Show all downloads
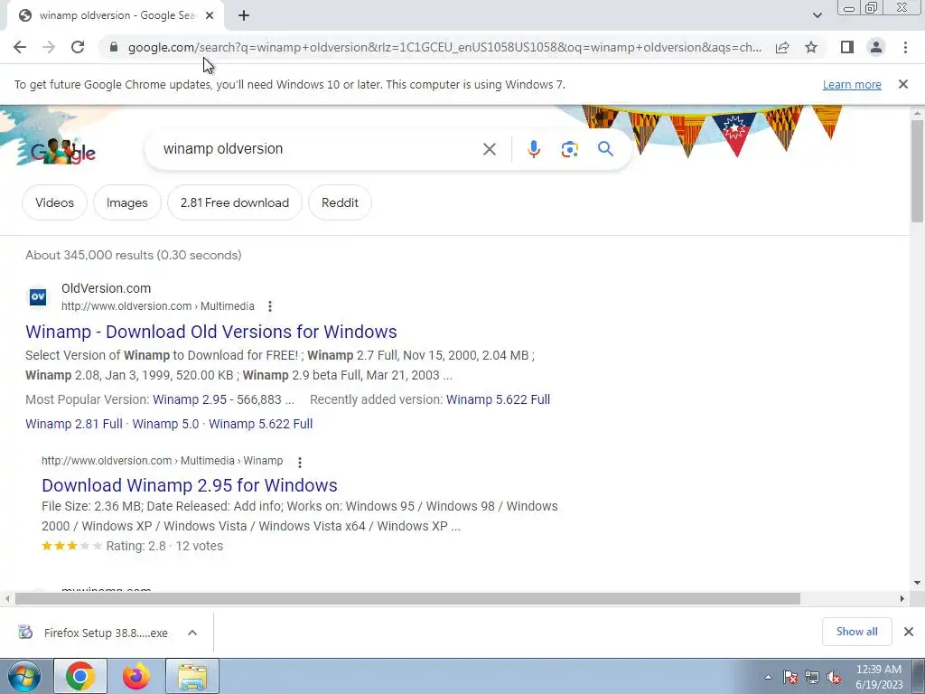The image size is (925, 694). click(856, 632)
